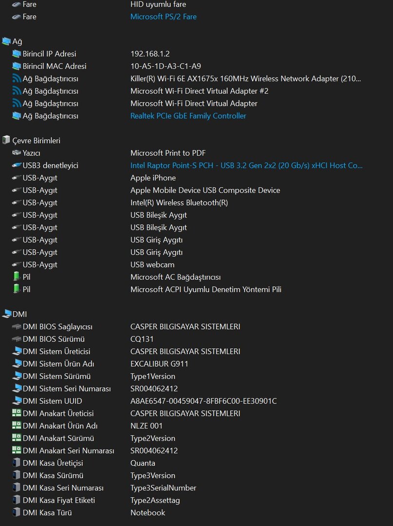Image resolution: width=393 pixels, height=526 pixels.
Task: Click the DMI BIOS Sağlayıcısı chip icon
Action: tap(17, 327)
